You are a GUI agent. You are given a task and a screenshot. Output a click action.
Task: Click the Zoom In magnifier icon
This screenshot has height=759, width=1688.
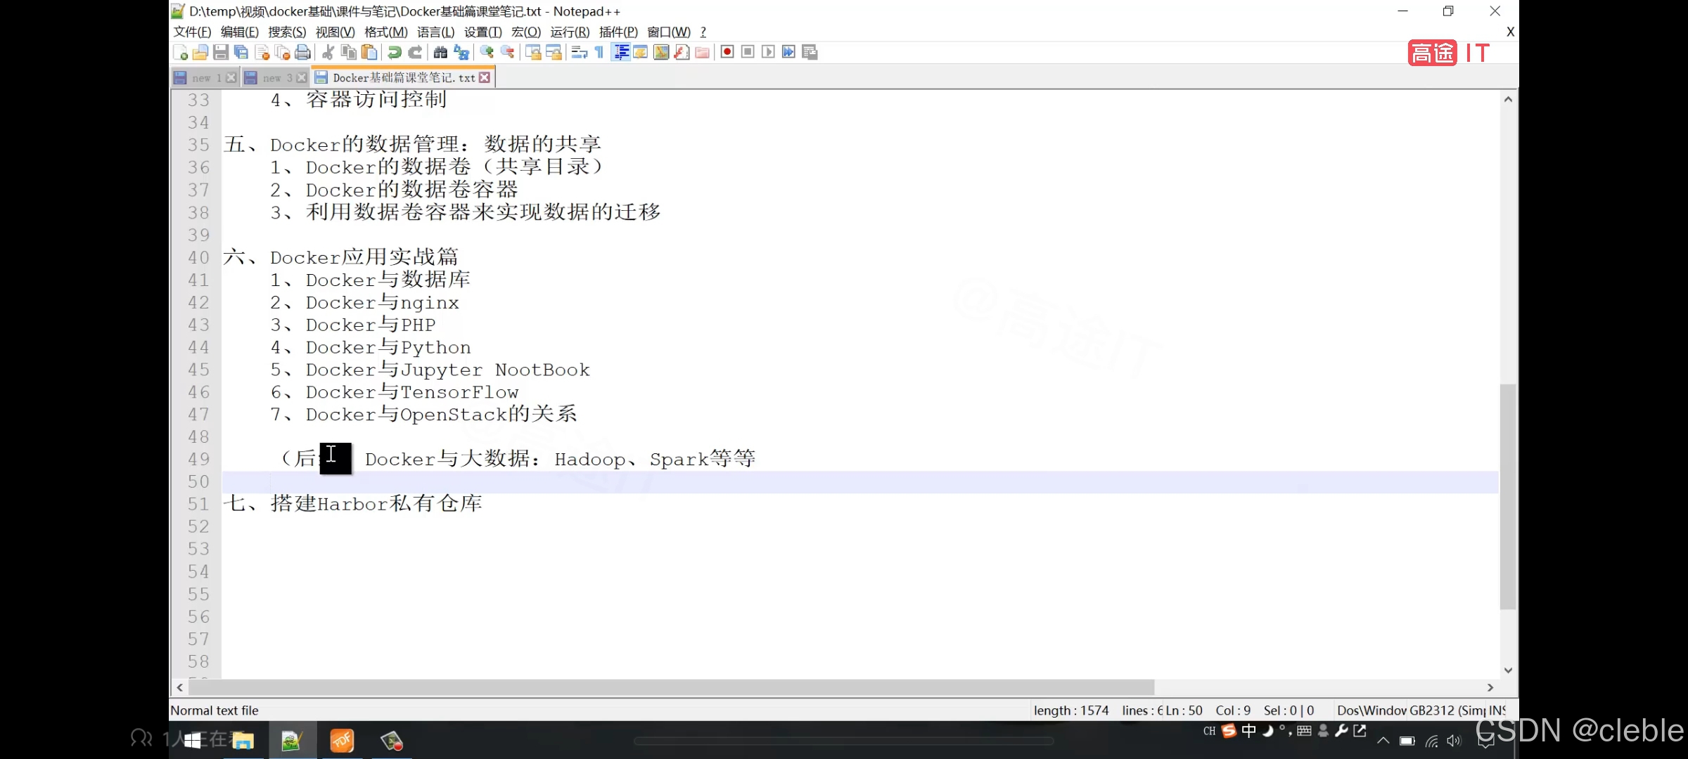click(487, 53)
